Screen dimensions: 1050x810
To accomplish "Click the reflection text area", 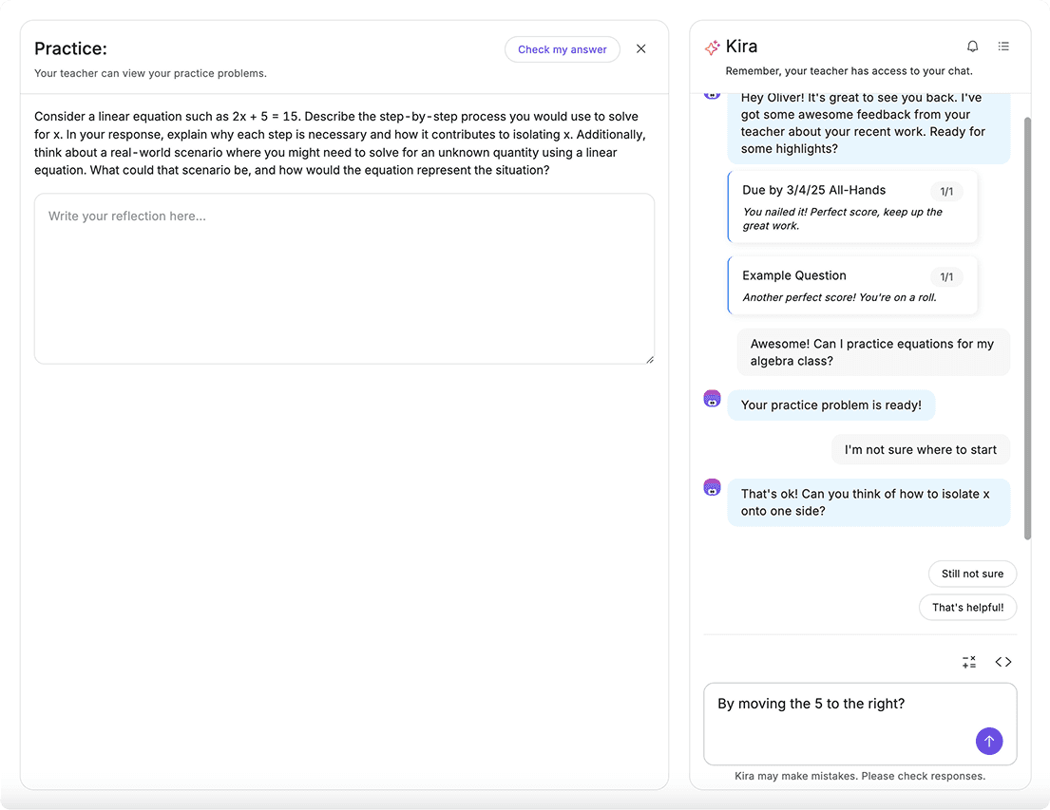I will click(344, 278).
